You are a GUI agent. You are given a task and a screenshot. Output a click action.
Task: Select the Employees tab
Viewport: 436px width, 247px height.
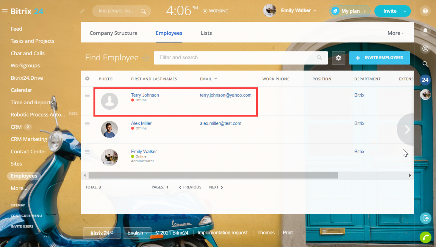click(x=169, y=33)
